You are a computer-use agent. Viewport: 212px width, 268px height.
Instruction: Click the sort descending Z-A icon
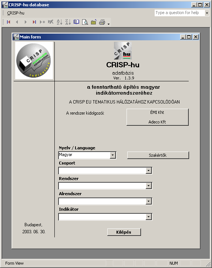68,22
